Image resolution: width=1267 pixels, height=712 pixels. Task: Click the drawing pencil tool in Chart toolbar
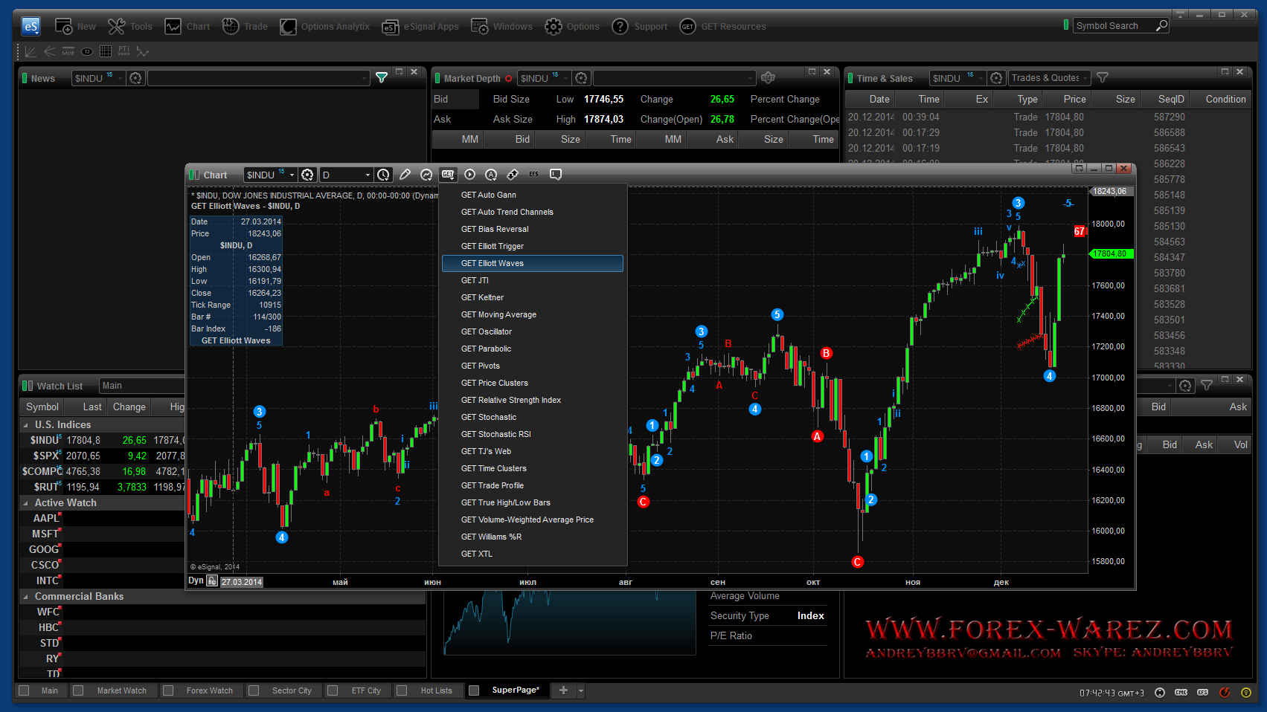(405, 175)
